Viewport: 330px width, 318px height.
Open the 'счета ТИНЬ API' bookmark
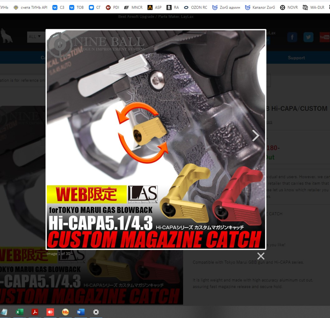coord(30,8)
